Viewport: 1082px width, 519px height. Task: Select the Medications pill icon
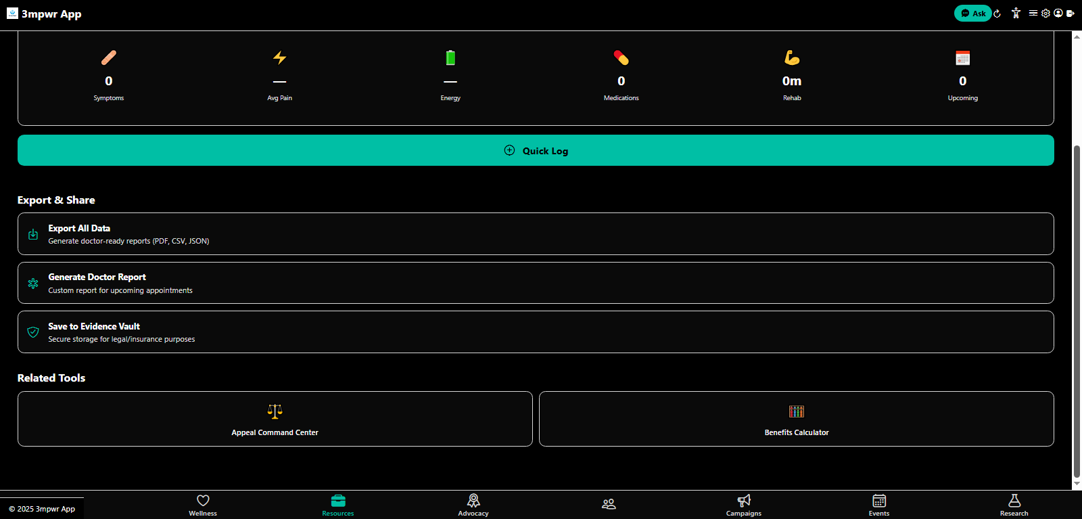[621, 58]
